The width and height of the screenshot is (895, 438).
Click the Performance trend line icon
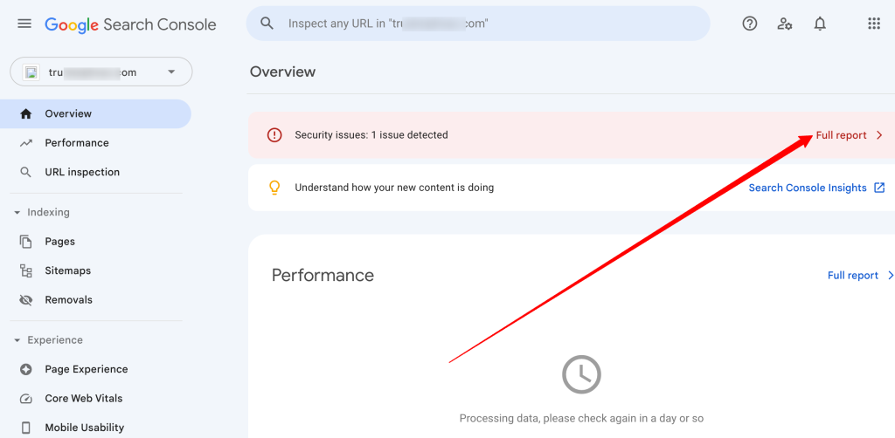point(25,143)
